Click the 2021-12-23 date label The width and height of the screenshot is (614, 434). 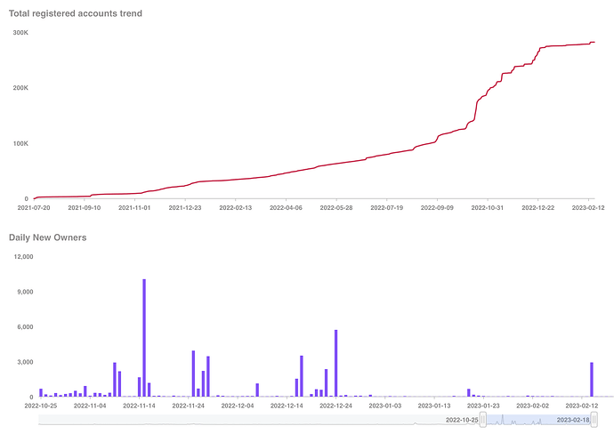point(185,207)
